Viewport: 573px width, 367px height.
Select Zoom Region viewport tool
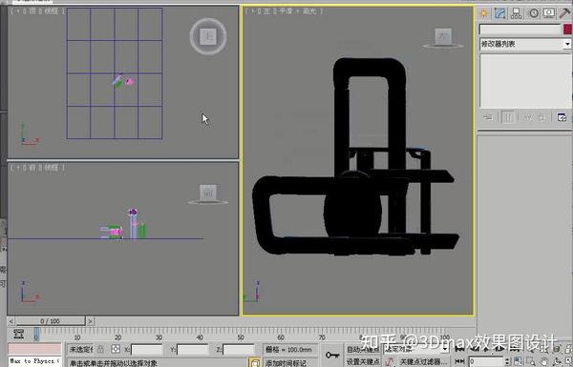pos(530,362)
